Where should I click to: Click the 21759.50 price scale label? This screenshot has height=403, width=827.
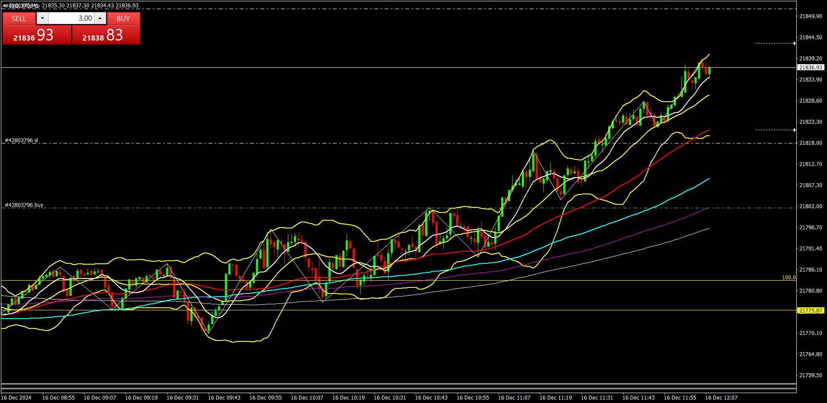tap(810, 375)
